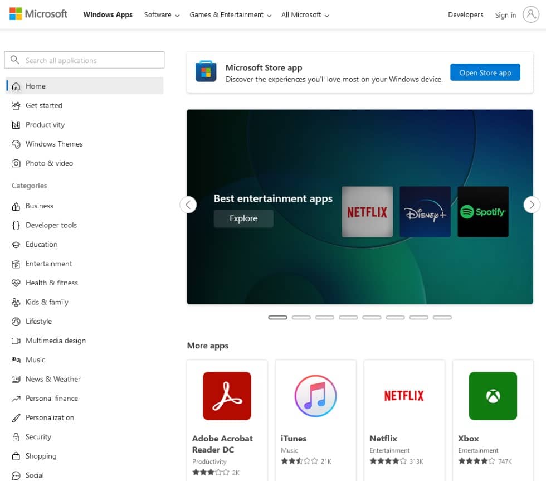Click the Kids & family icon
The height and width of the screenshot is (481, 546).
pyautogui.click(x=16, y=302)
